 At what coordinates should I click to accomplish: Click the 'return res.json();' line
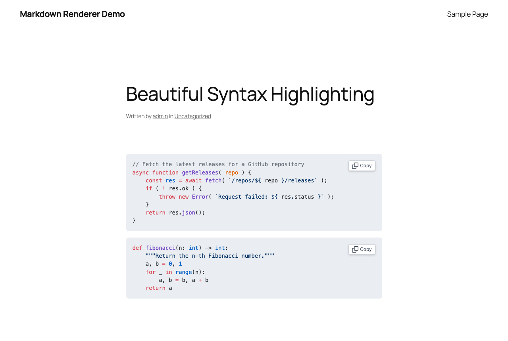coord(175,213)
